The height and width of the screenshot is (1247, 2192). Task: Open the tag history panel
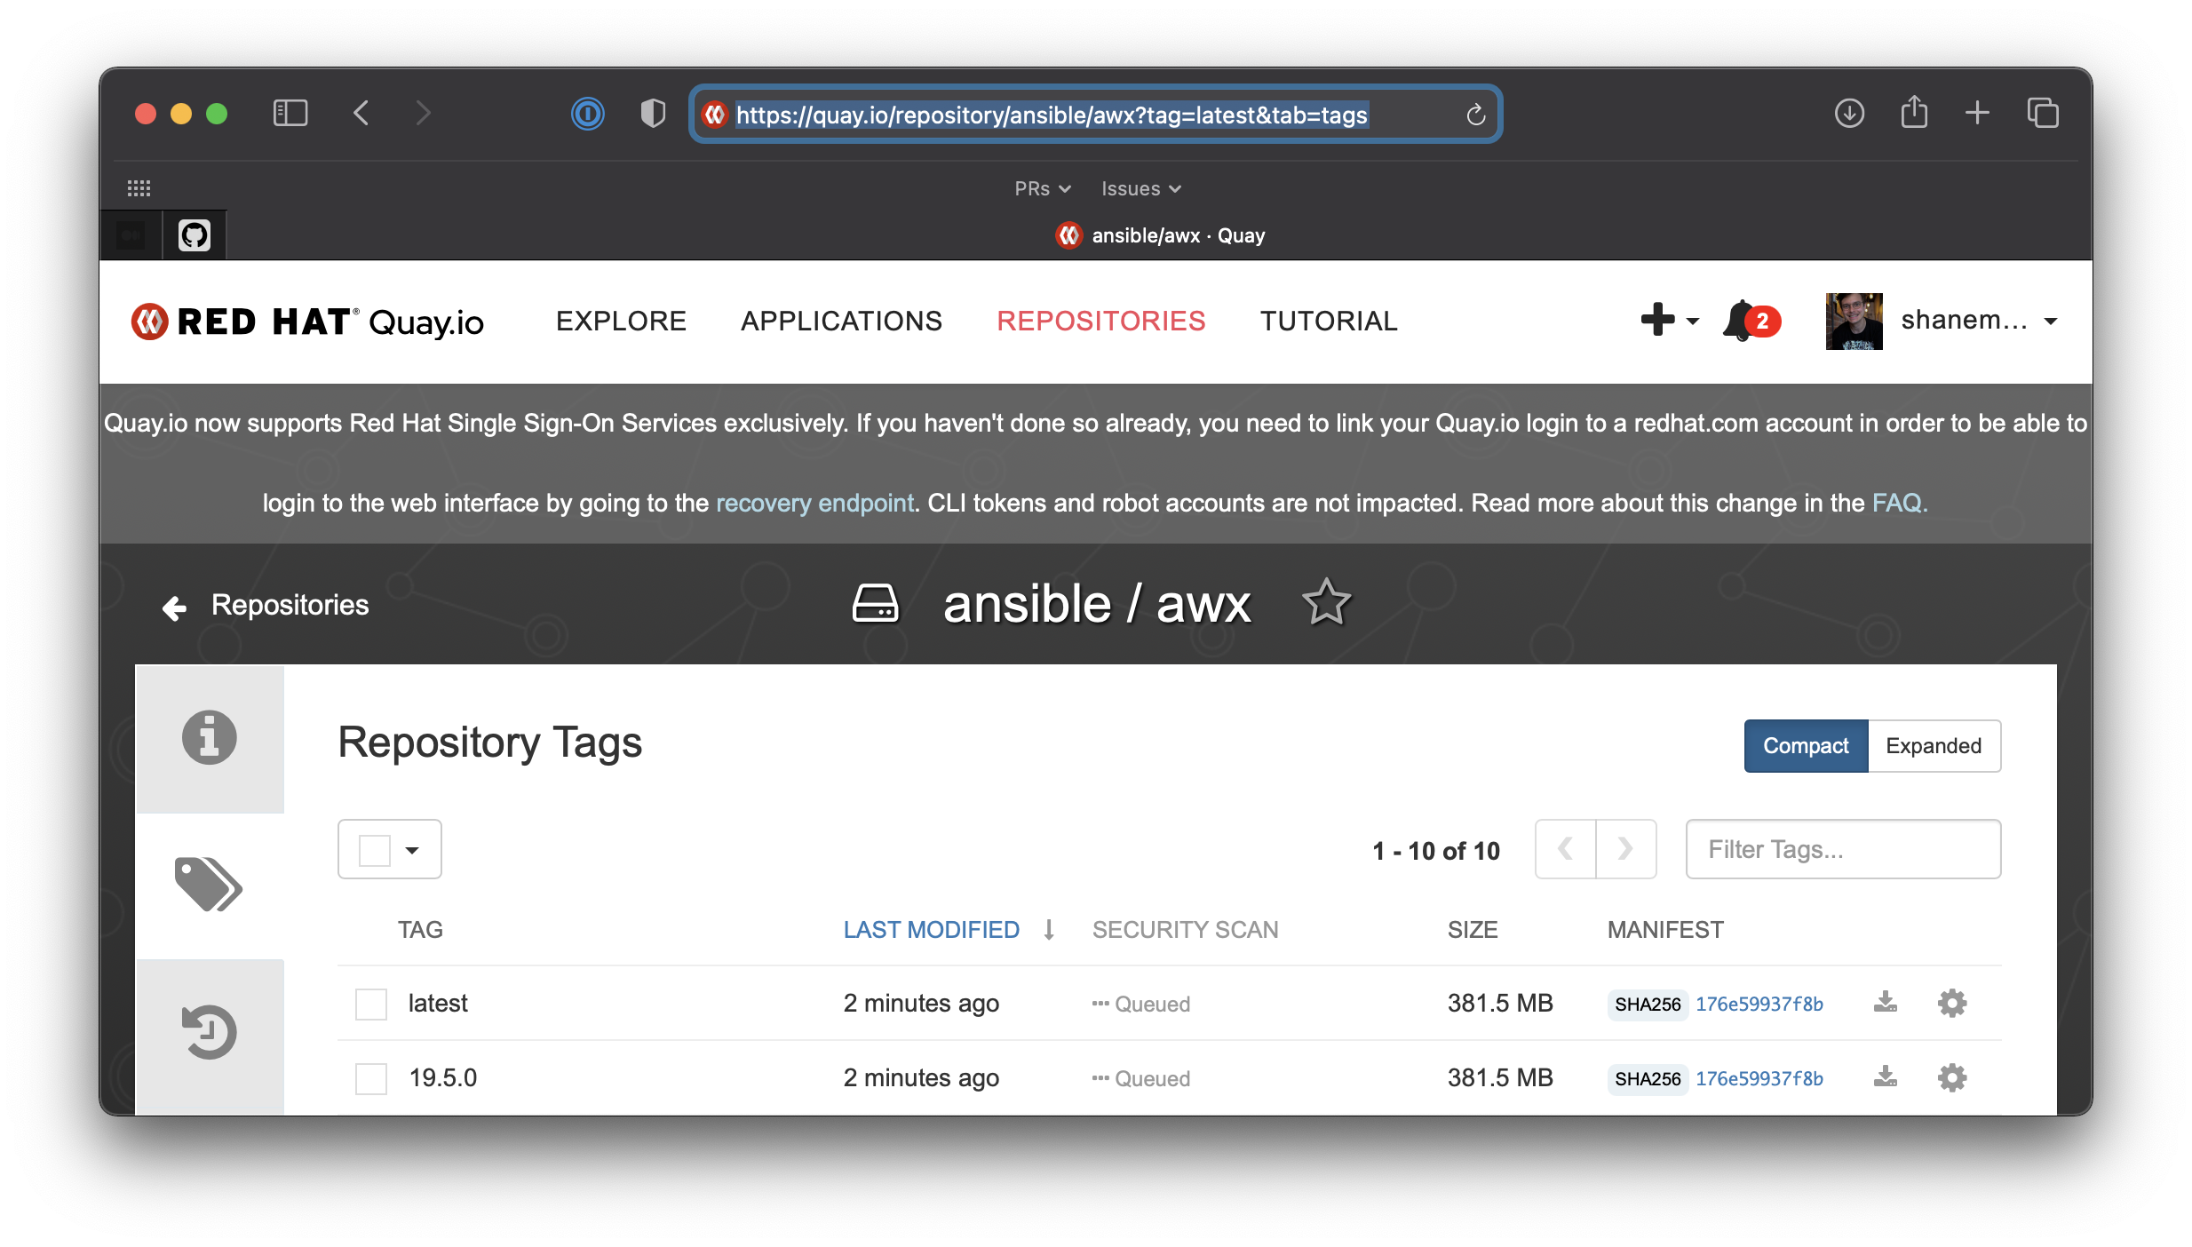tap(209, 1030)
